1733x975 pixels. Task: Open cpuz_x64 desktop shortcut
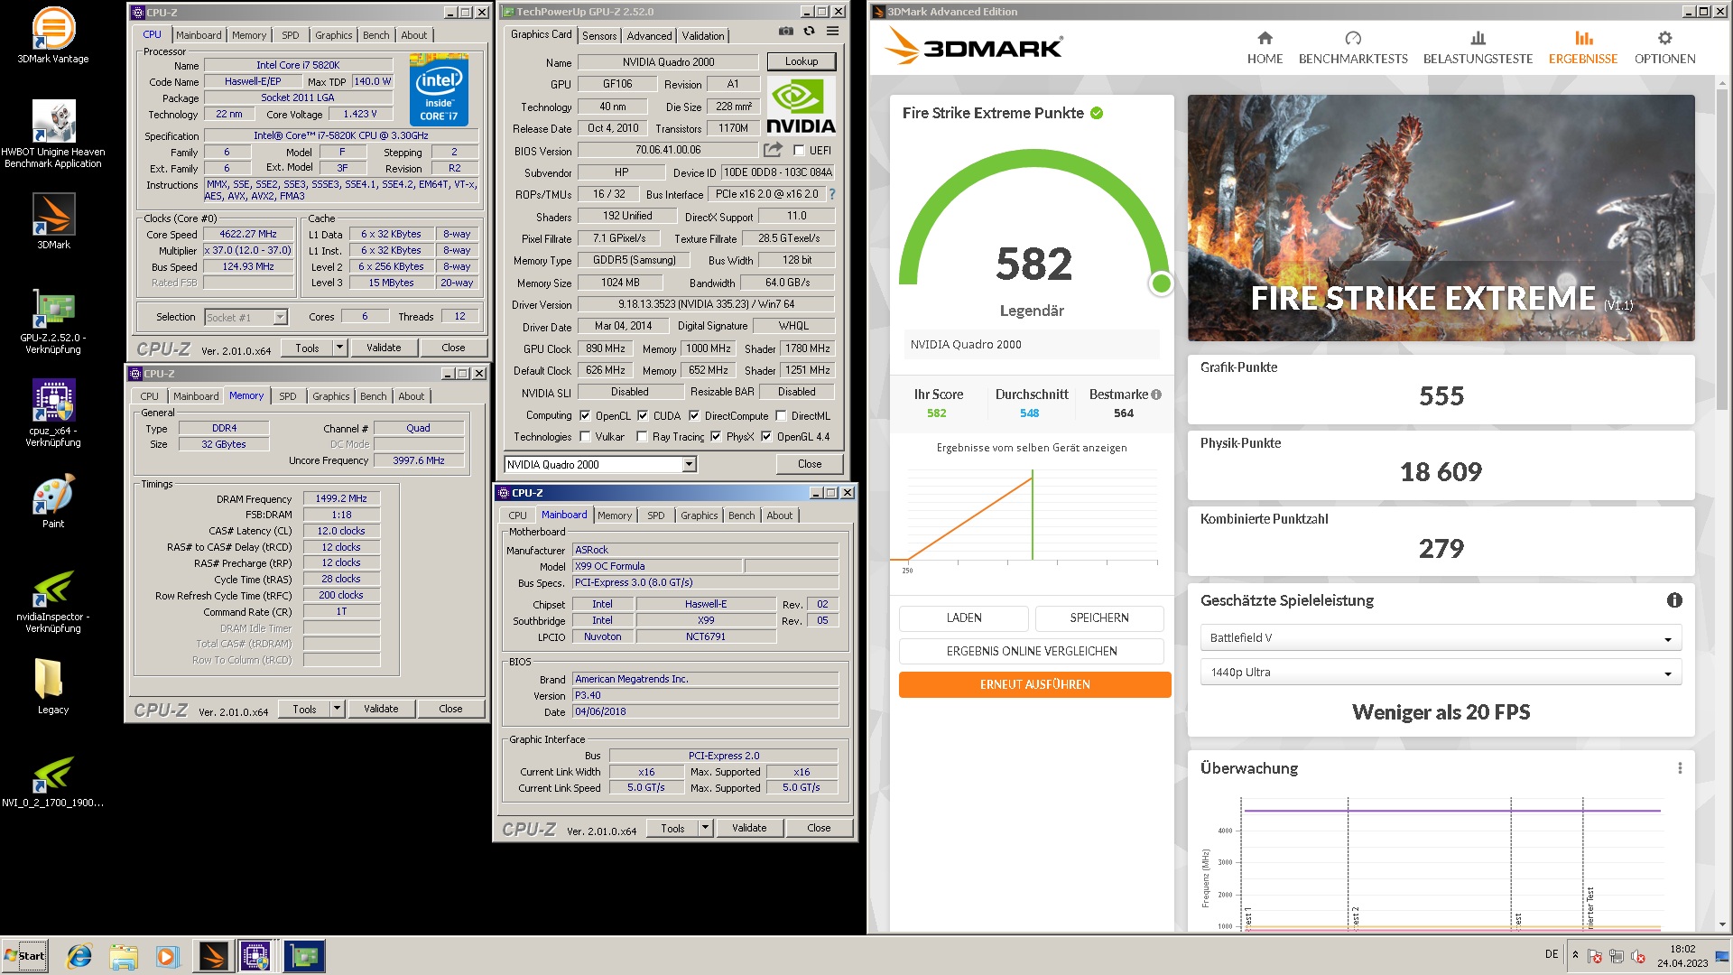53,413
